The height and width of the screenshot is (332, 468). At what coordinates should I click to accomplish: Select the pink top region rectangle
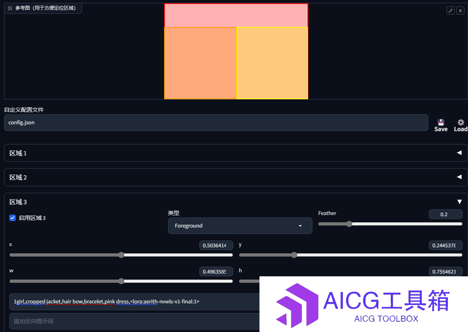click(236, 15)
